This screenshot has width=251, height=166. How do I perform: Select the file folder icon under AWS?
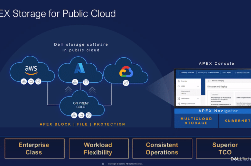[x=31, y=82]
